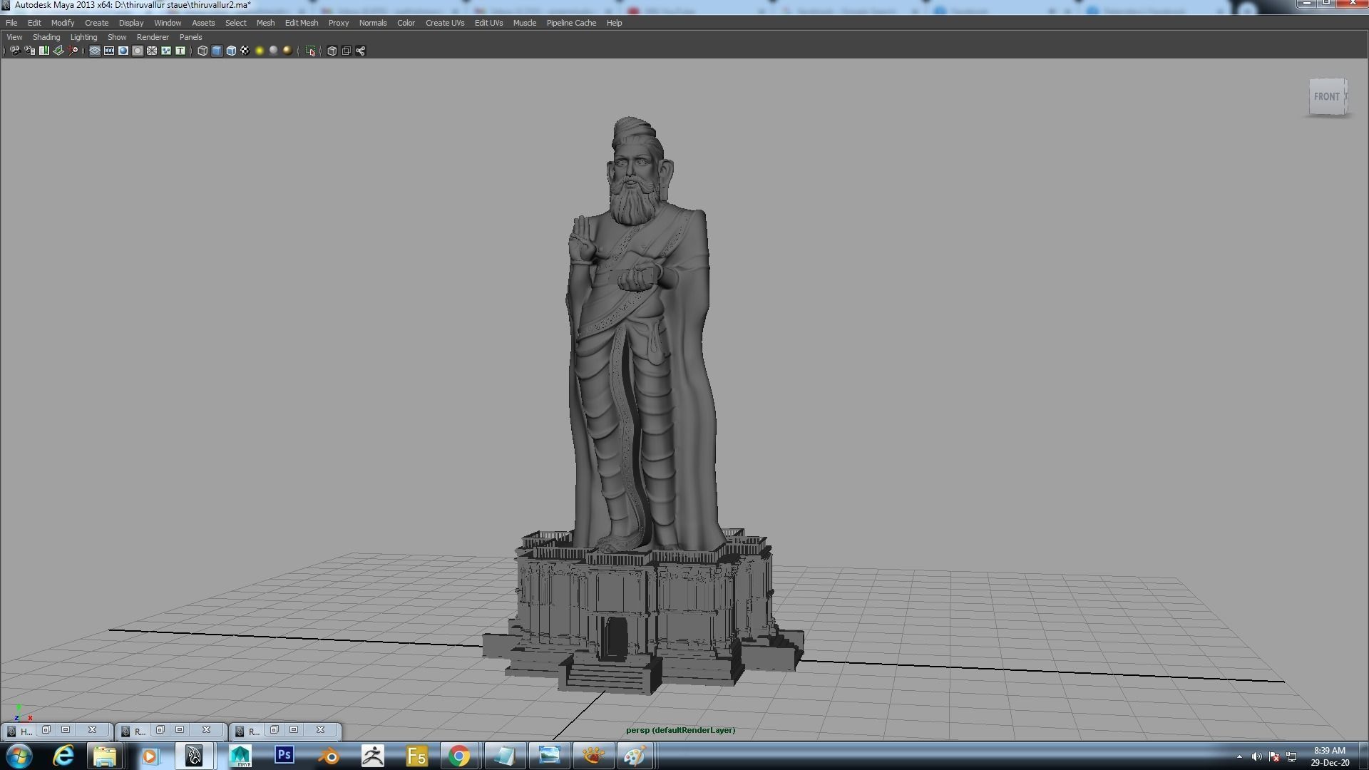Click the persp (defaultRenderLayer) camera label

(680, 730)
